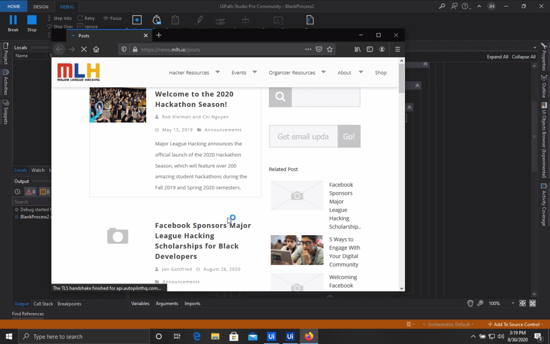Click the hackathon crowd photo thumbnail
550x344 pixels.
coord(118,105)
